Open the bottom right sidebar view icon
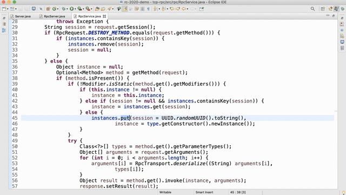 point(342,48)
